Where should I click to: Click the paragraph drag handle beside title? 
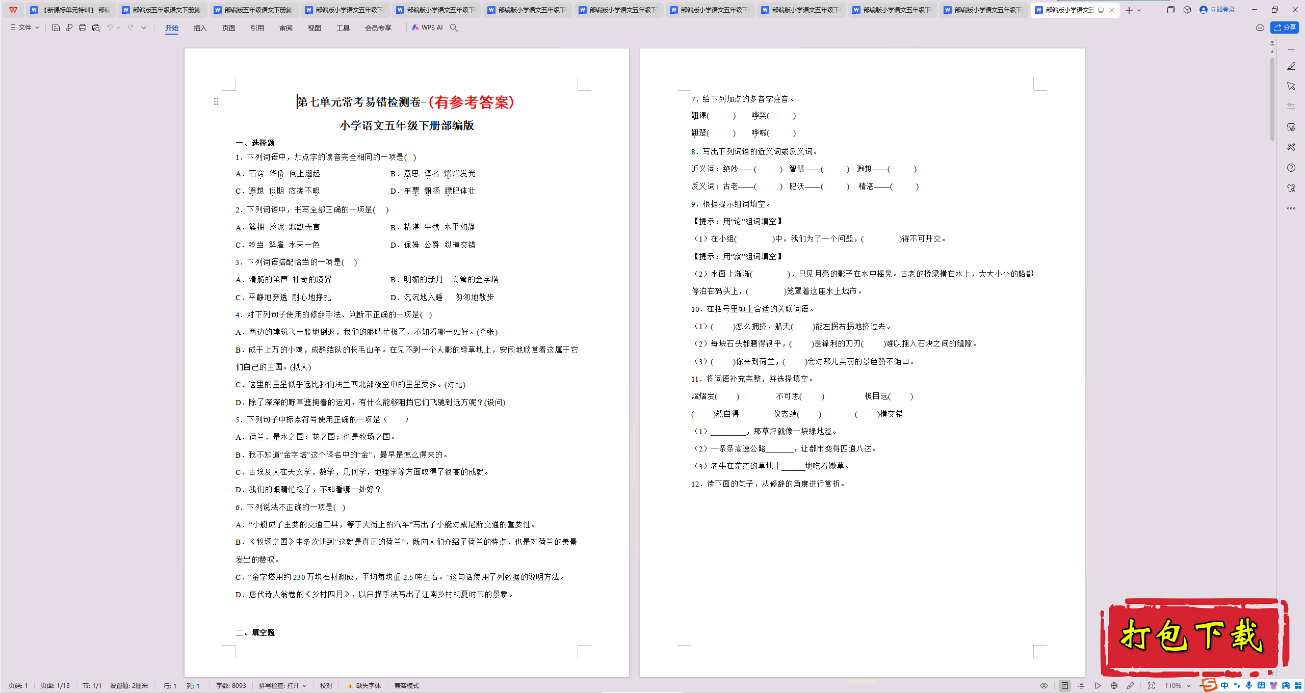tap(216, 101)
